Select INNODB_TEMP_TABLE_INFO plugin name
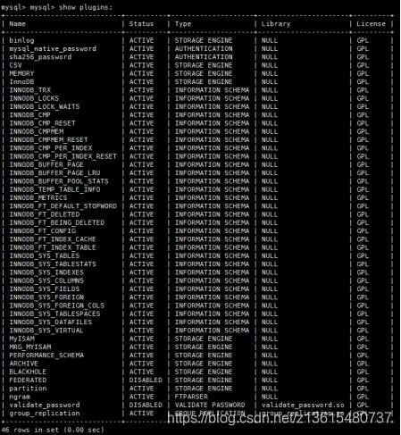This screenshot has height=435, width=401. (54, 189)
